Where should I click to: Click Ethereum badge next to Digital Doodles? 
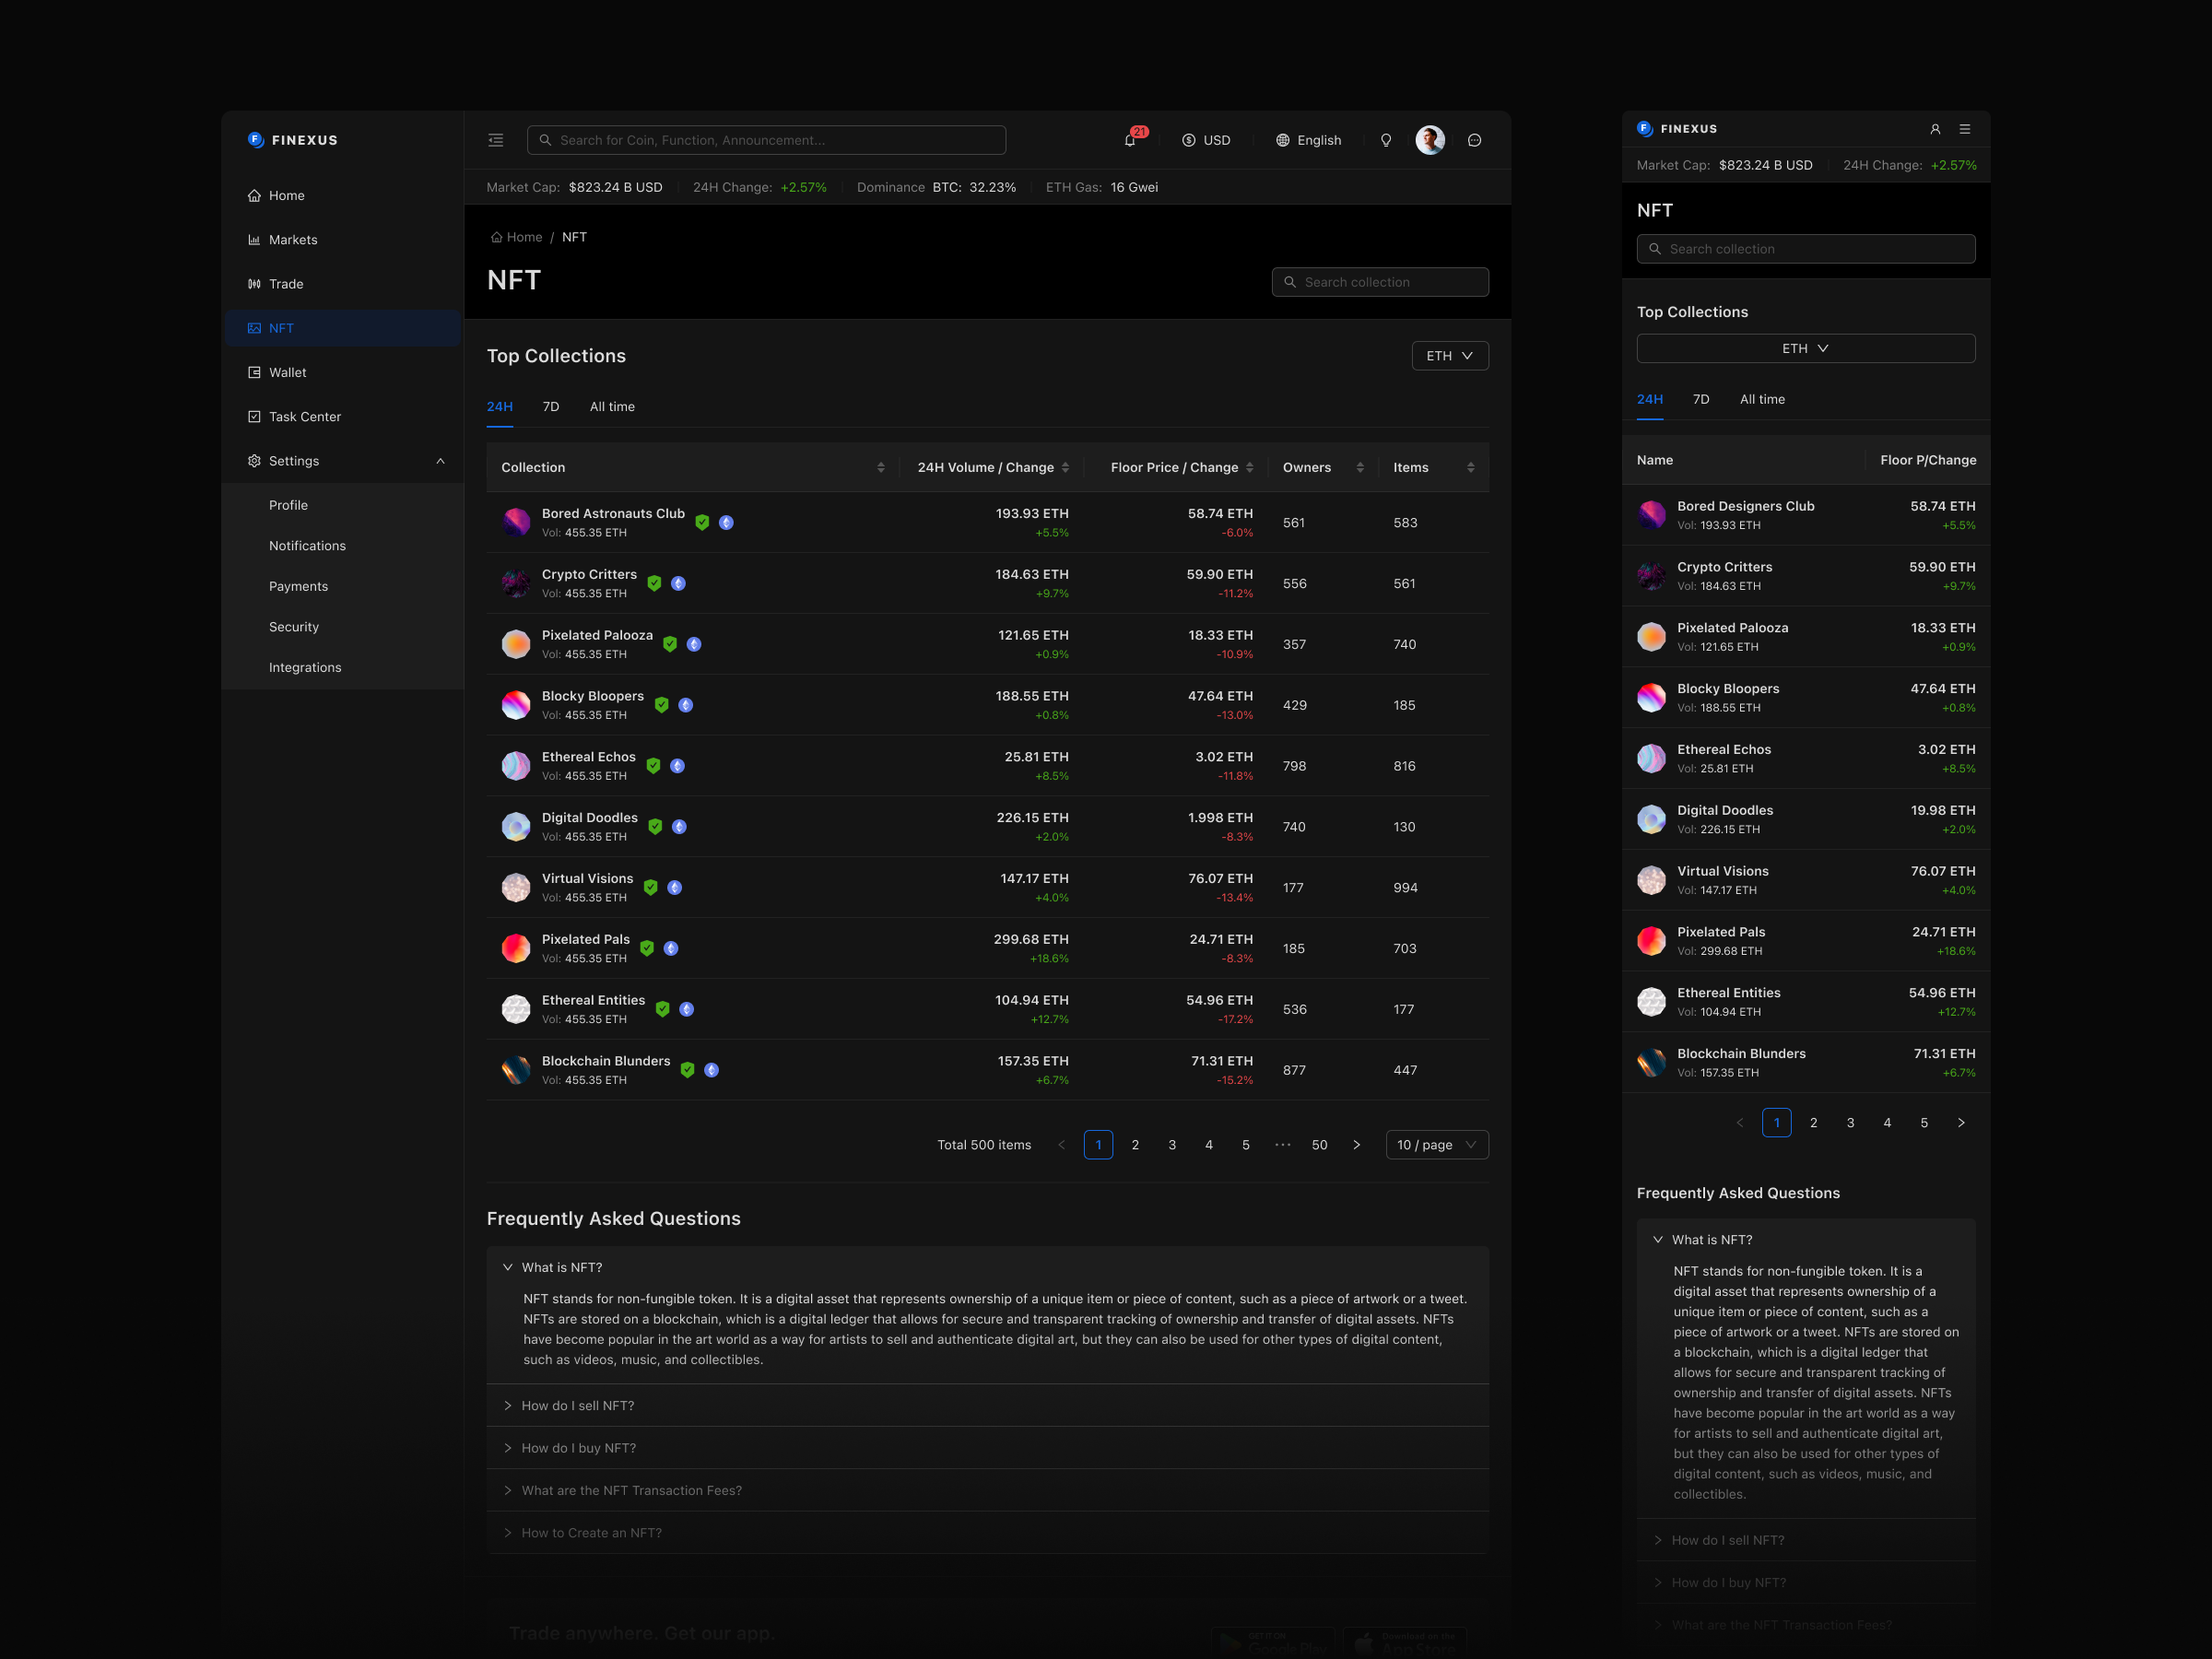[679, 827]
